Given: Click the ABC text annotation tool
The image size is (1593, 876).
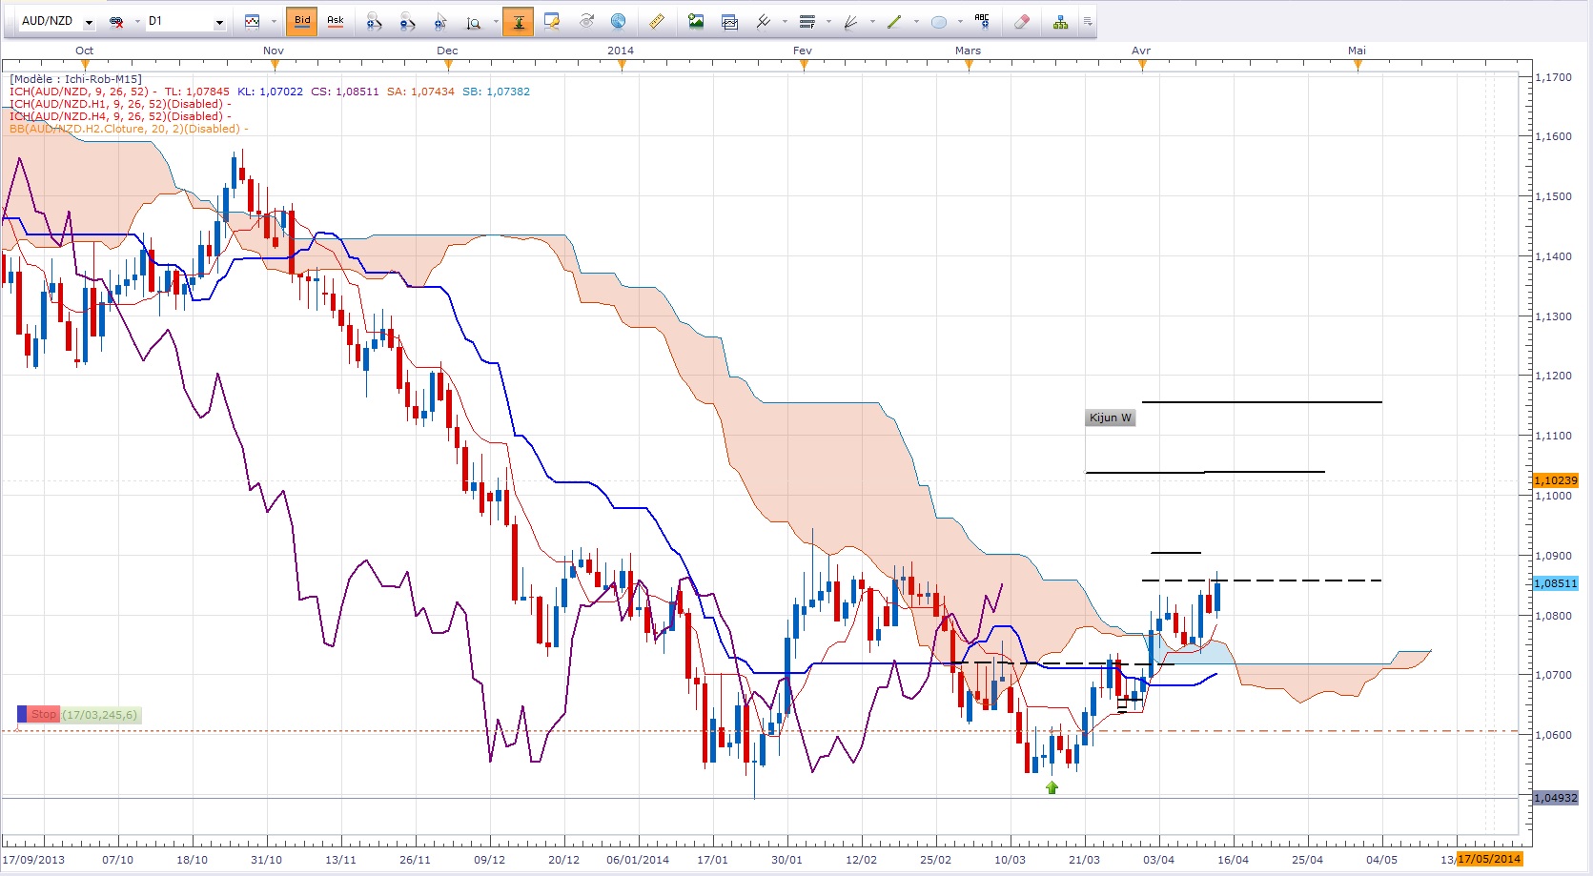Looking at the screenshot, I should click(982, 21).
